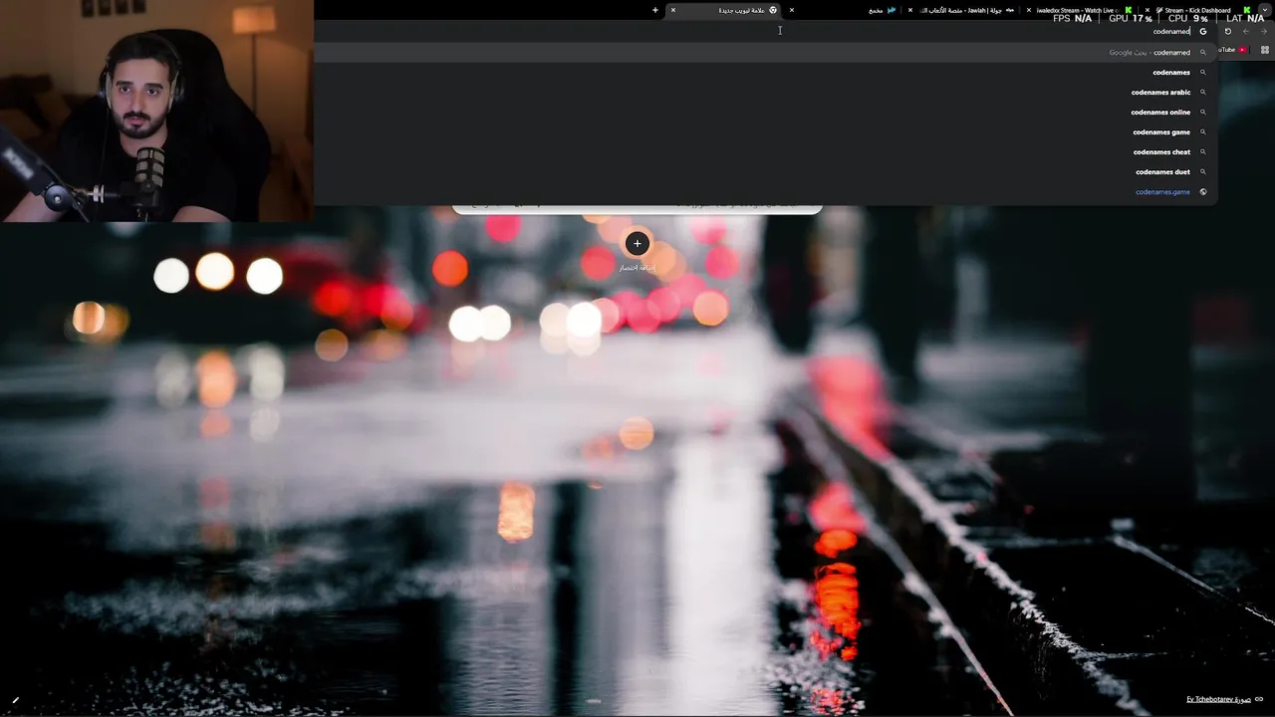The width and height of the screenshot is (1275, 717).
Task: Click the Google icon in address bar
Action: [x=1202, y=31]
